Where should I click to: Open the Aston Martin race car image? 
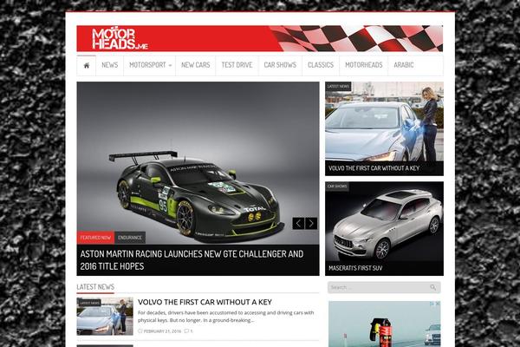click(198, 163)
